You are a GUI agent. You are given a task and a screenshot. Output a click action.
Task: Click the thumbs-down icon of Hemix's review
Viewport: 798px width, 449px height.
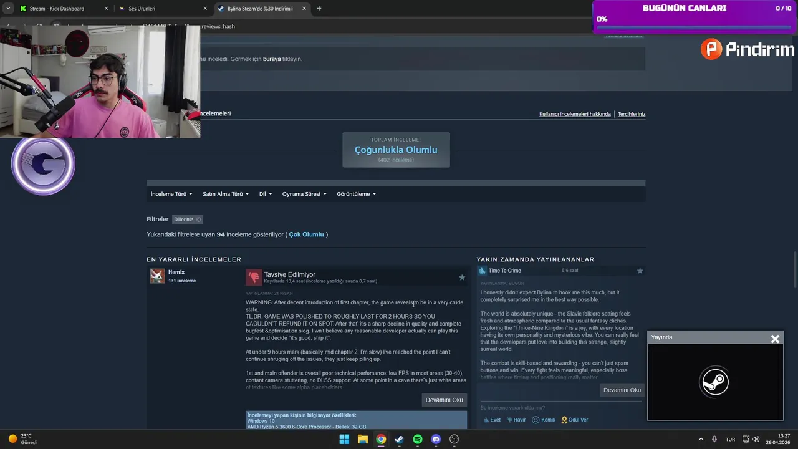click(x=254, y=277)
